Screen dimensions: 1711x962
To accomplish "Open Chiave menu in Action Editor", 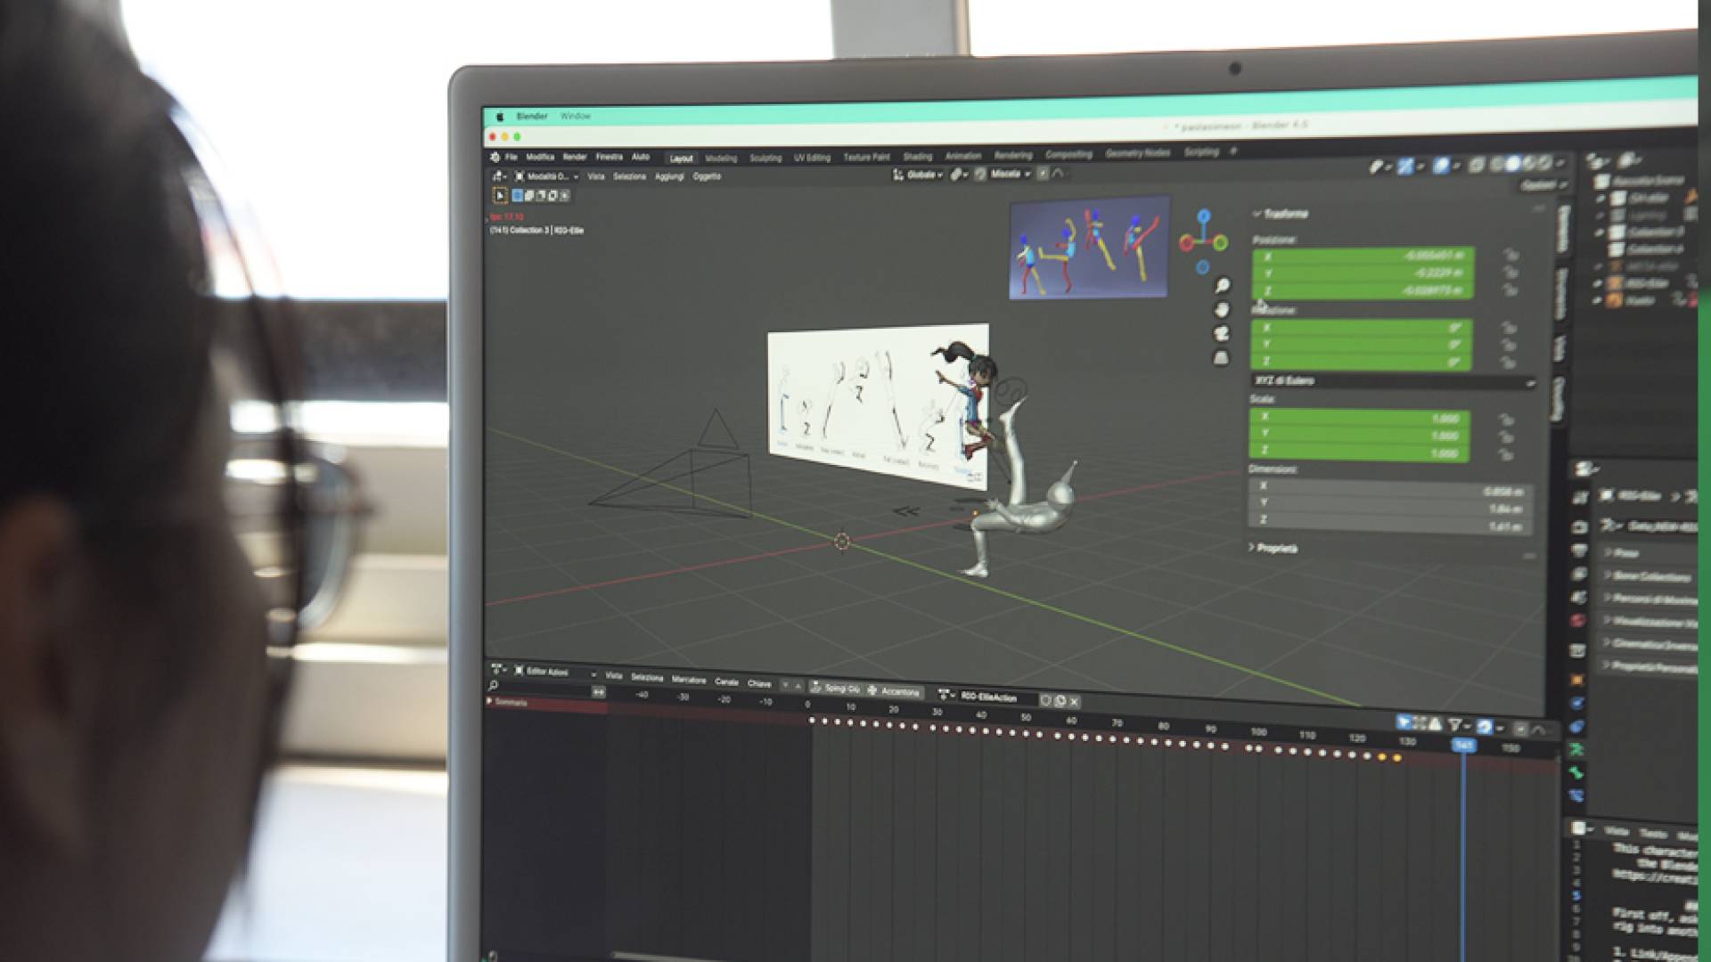I will 759,683.
